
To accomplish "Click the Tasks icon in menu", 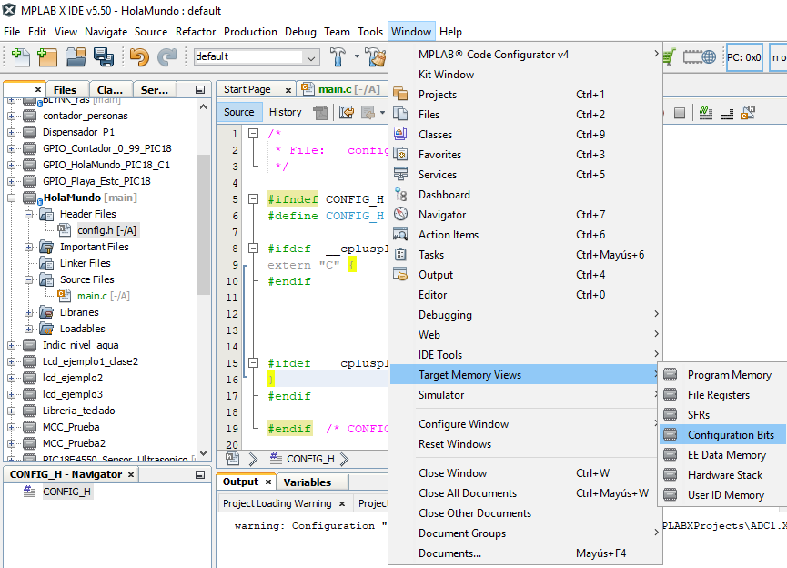I will (x=400, y=255).
